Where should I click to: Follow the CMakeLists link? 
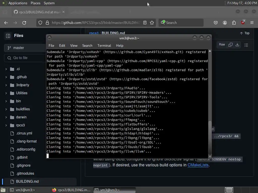(198, 165)
